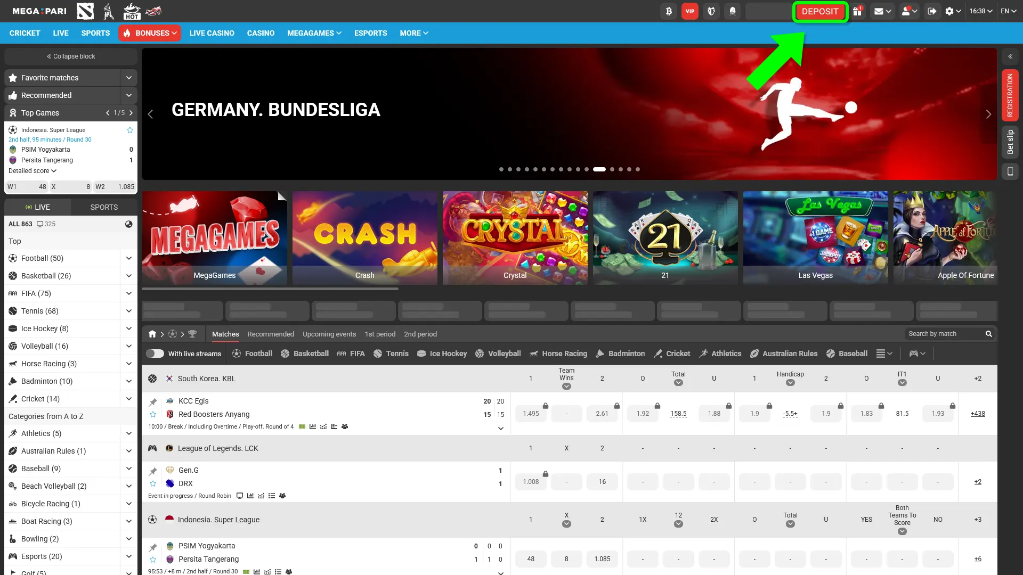Image resolution: width=1023 pixels, height=575 pixels.
Task: Open the more sports list menu icon
Action: 884,354
